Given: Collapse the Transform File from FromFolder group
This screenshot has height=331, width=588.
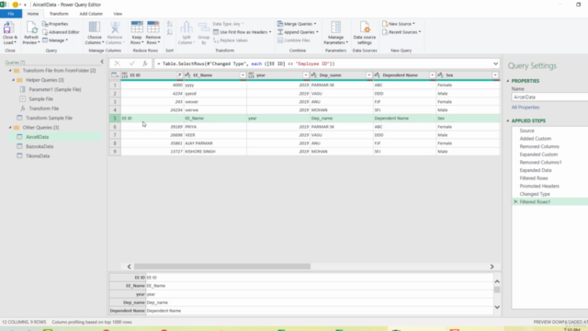Looking at the screenshot, I should click(x=10, y=71).
